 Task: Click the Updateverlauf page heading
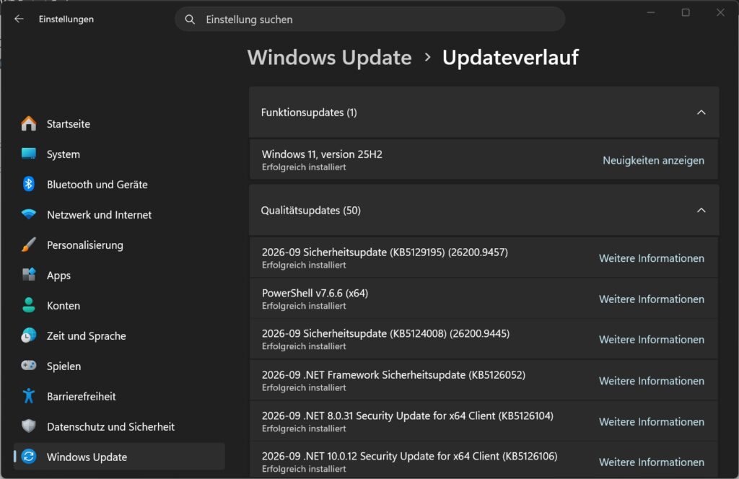pyautogui.click(x=510, y=58)
